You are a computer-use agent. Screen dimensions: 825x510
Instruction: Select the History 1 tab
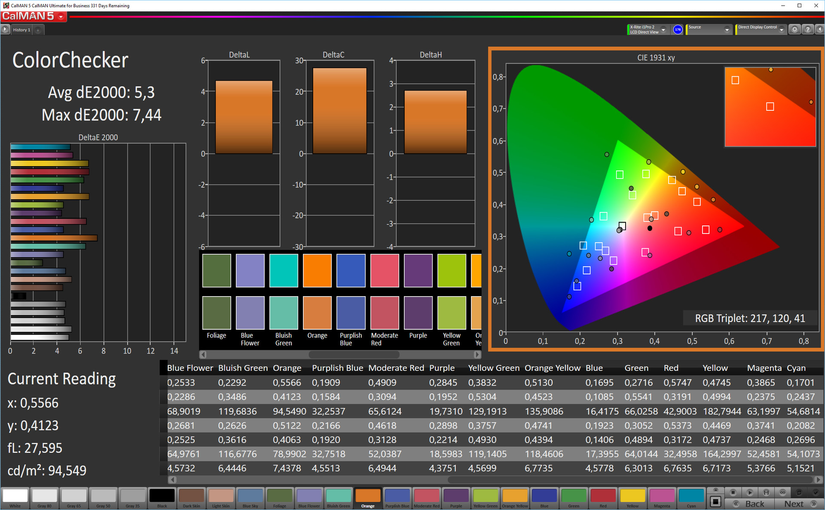(x=21, y=30)
